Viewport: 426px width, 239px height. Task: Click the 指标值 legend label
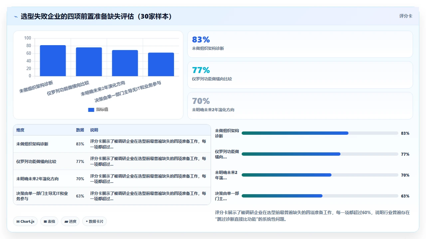click(x=102, y=110)
